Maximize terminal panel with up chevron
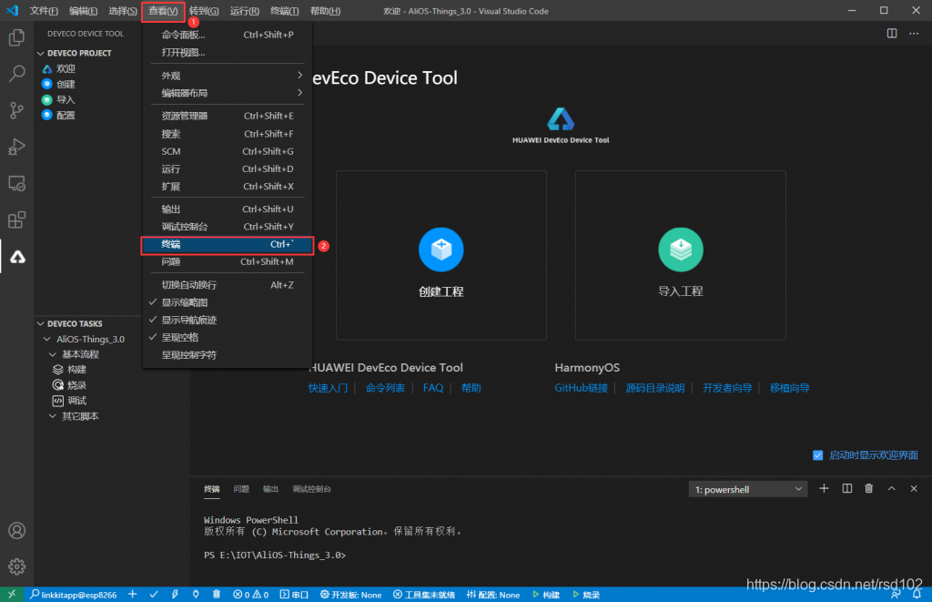This screenshot has height=602, width=932. click(892, 488)
